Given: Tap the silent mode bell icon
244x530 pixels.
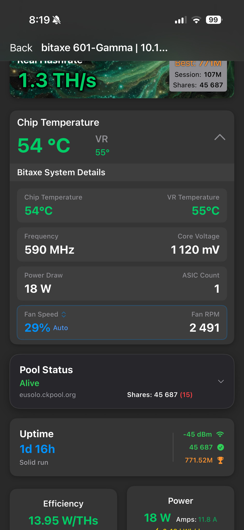Looking at the screenshot, I should pyautogui.click(x=56, y=20).
